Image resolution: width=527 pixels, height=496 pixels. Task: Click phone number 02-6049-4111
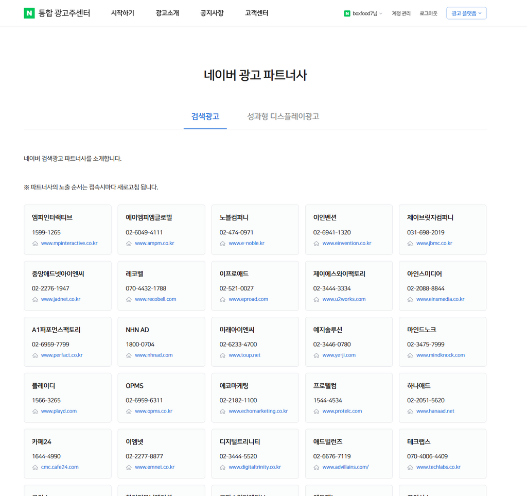144,232
